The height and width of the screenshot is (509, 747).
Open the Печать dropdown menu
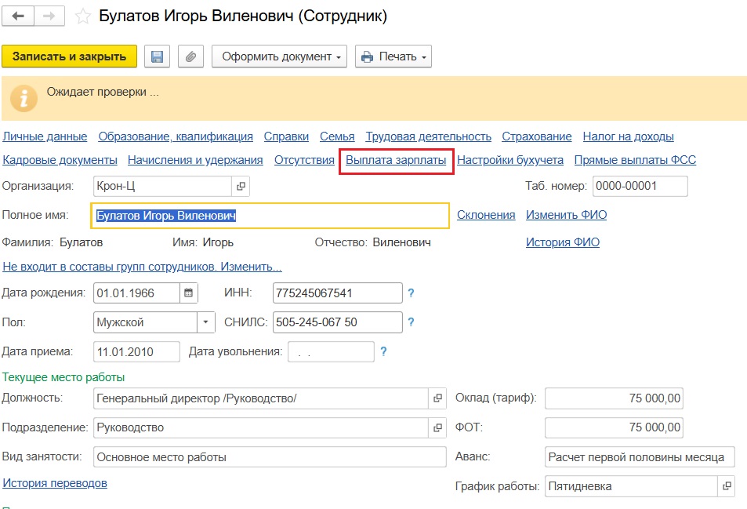393,56
